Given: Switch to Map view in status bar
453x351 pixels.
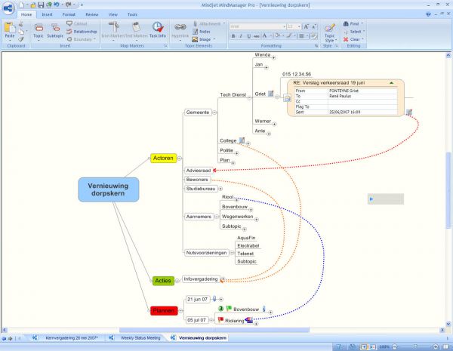Looking at the screenshot, I should (364, 346).
